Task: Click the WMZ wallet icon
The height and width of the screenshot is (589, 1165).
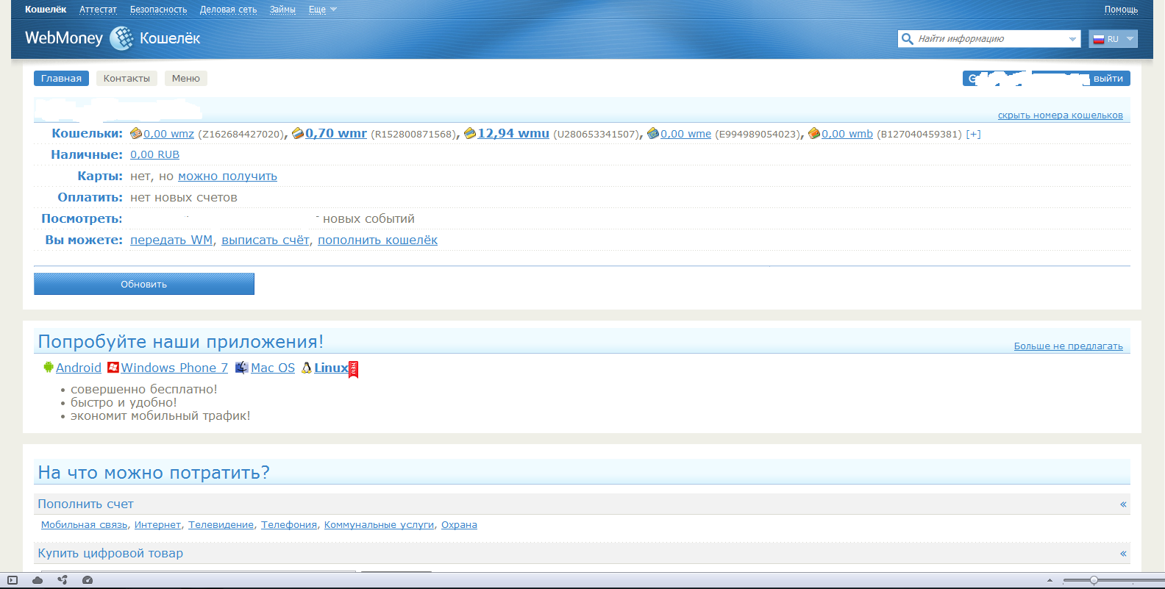Action: point(136,134)
